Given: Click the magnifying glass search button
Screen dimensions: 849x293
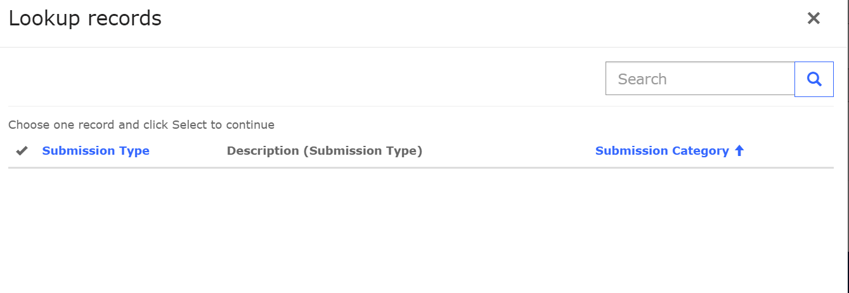Looking at the screenshot, I should pos(814,79).
